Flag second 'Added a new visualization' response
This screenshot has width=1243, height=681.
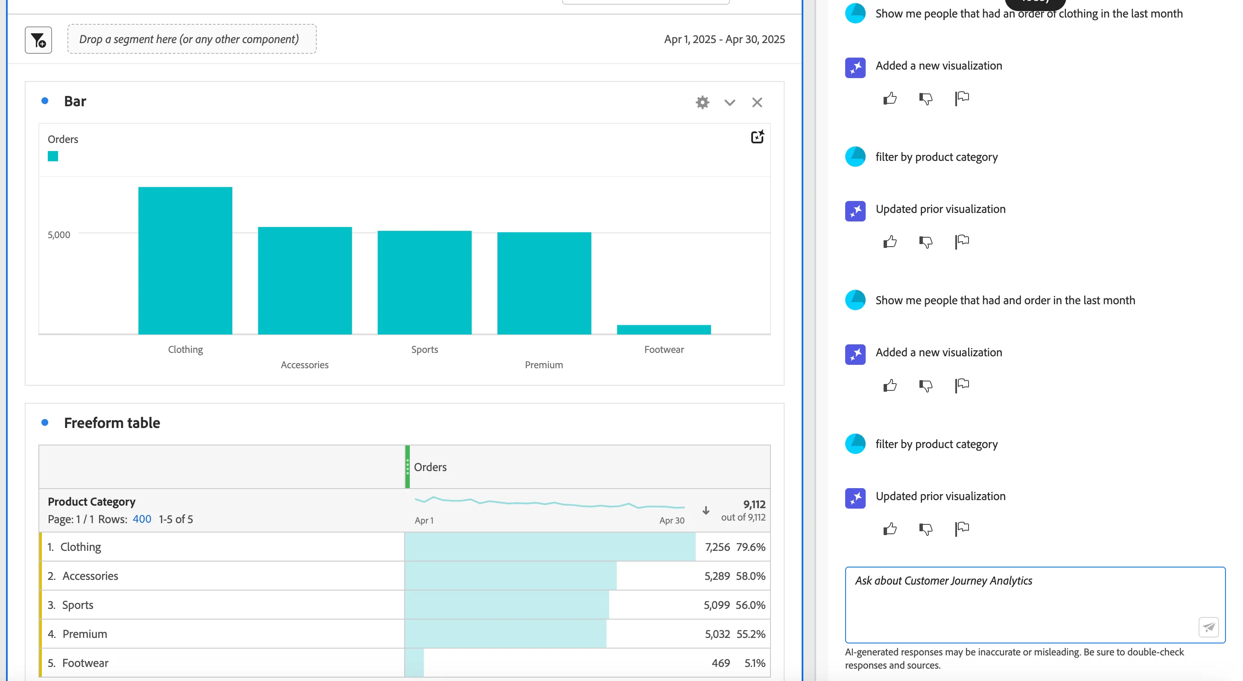click(962, 385)
